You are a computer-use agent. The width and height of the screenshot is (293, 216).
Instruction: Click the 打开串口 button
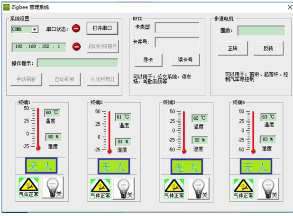(102, 28)
